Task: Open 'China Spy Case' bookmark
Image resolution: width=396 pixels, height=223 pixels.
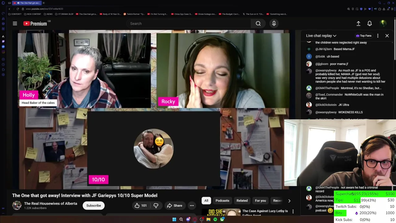Action: pos(182,14)
